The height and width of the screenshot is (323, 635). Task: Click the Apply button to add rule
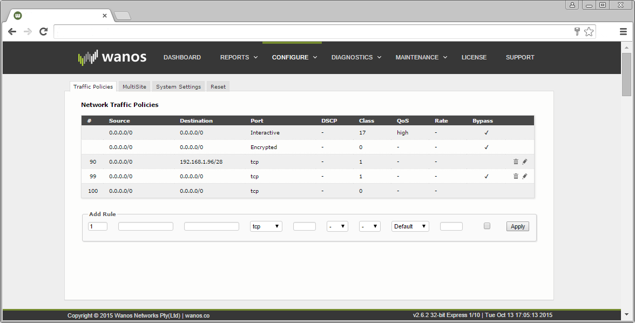click(x=517, y=226)
